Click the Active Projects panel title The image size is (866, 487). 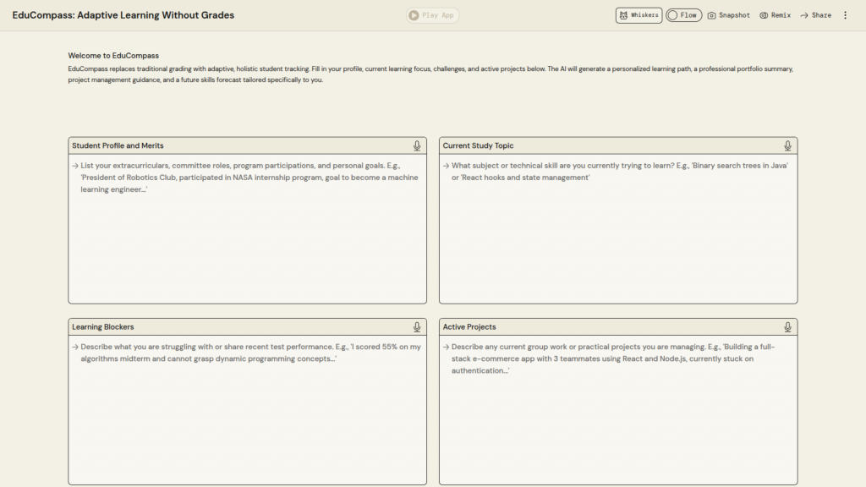[x=469, y=327]
